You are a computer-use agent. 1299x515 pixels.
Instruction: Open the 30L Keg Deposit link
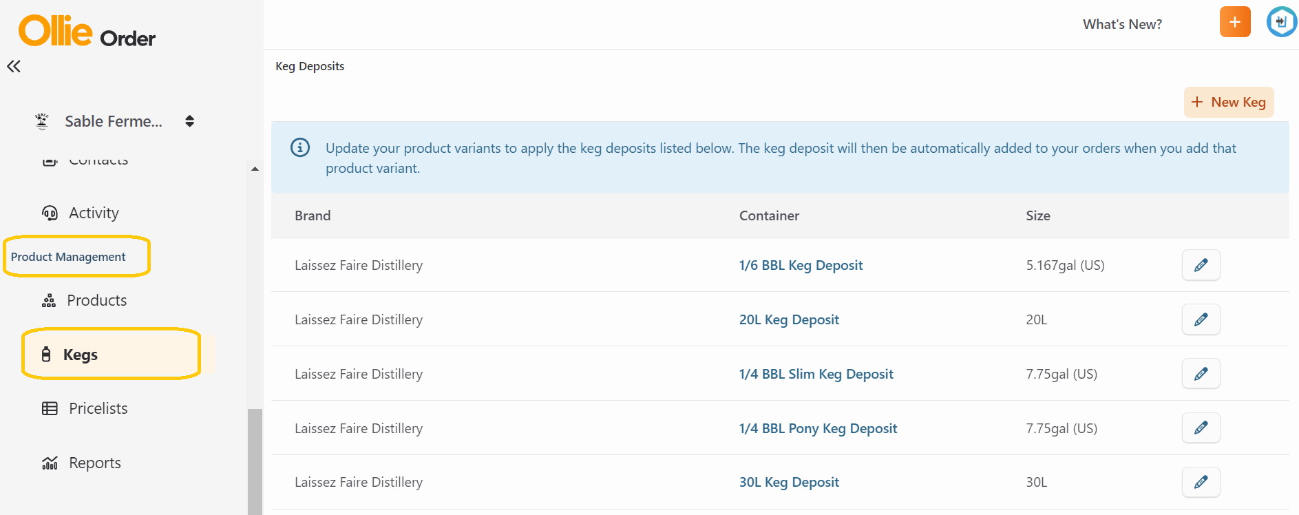click(x=789, y=482)
